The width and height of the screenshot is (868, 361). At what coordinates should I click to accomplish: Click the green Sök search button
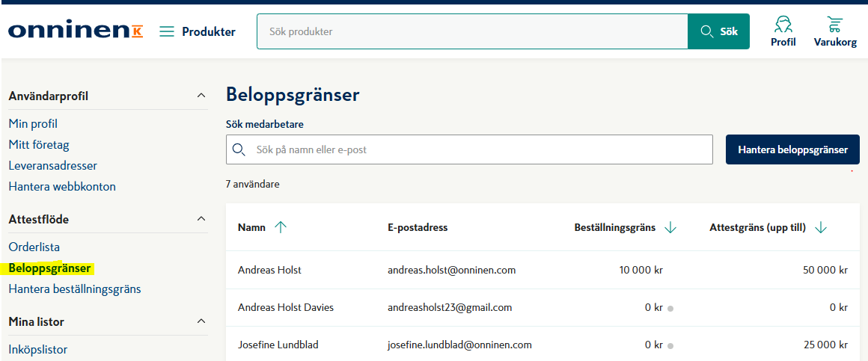click(718, 31)
